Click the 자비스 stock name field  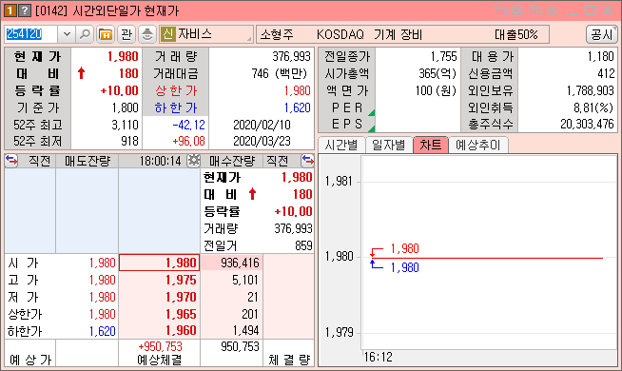tap(206, 34)
